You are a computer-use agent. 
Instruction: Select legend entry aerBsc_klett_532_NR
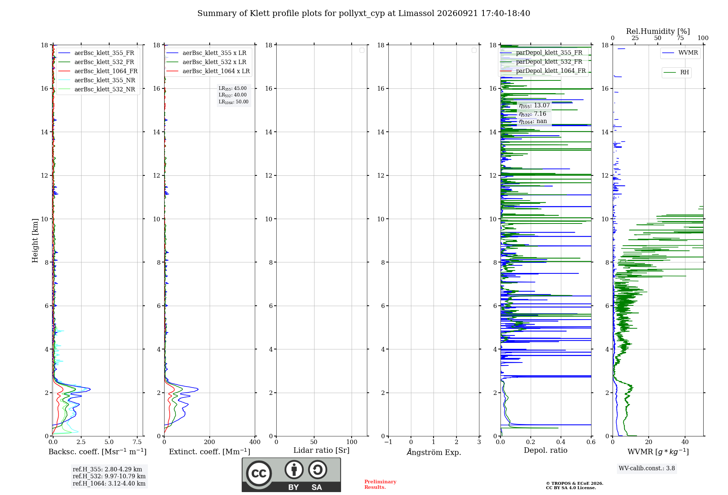98,89
